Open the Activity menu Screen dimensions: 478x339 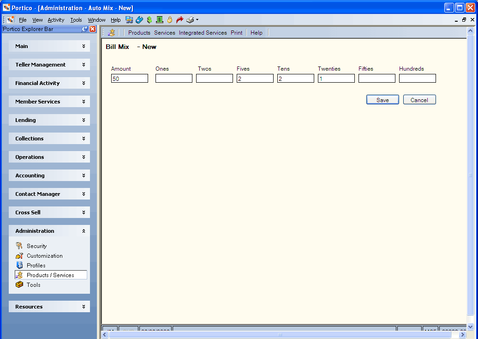(56, 20)
